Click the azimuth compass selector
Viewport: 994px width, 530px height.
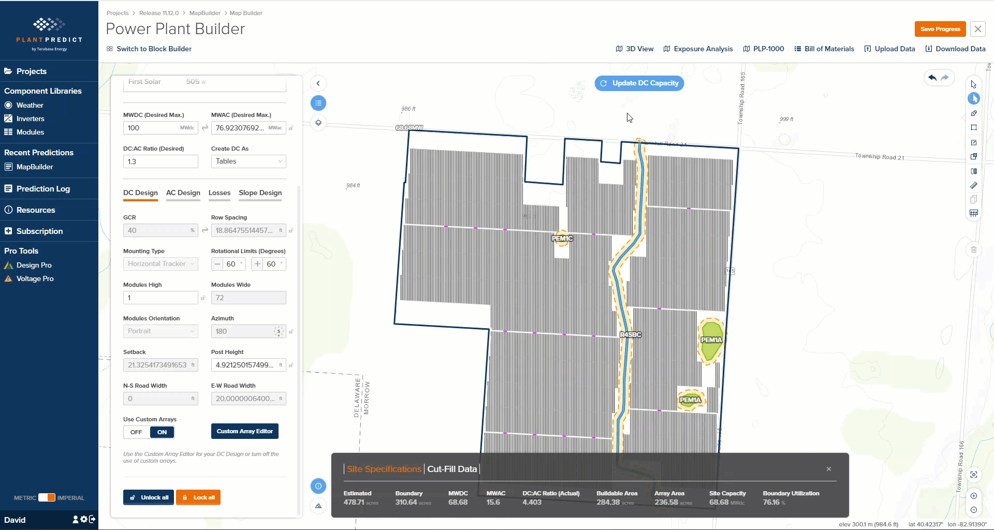click(279, 331)
